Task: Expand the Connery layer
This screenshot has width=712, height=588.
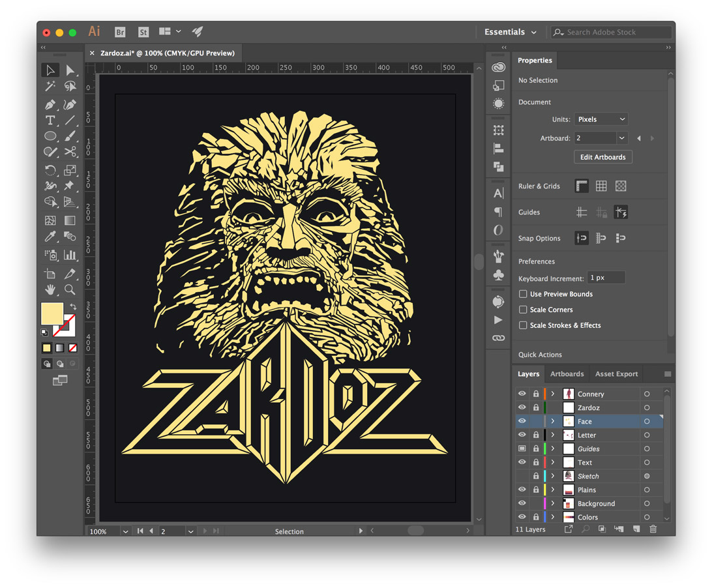Action: pos(553,394)
